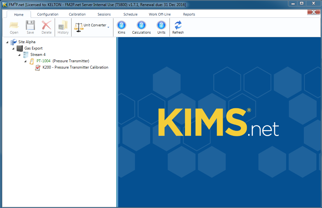Viewport: 322px width, 208px height.
Task: Switch to the Schedule tab
Action: (x=130, y=14)
